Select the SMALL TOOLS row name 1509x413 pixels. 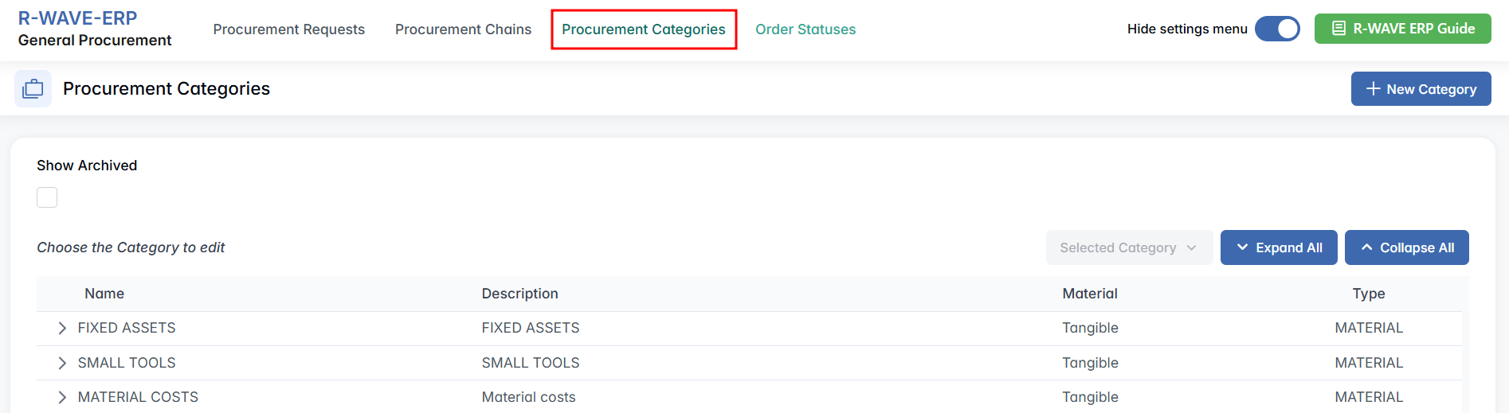click(x=127, y=363)
